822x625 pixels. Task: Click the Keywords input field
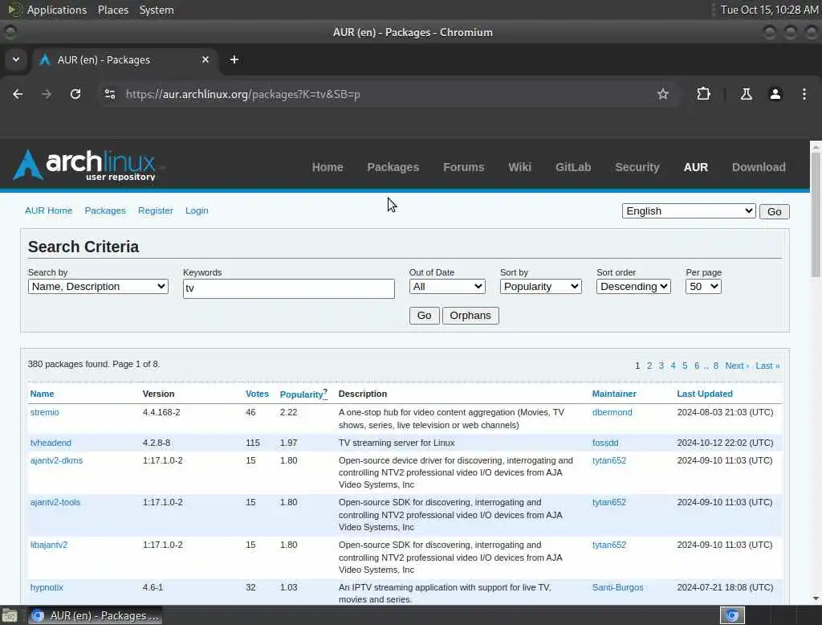tap(289, 288)
